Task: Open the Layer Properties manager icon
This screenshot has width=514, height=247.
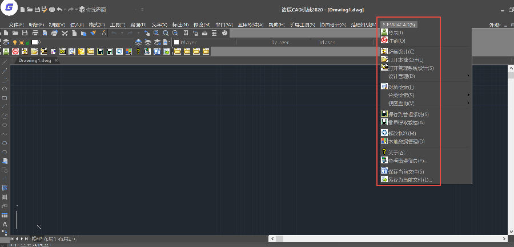Action: 6,42
